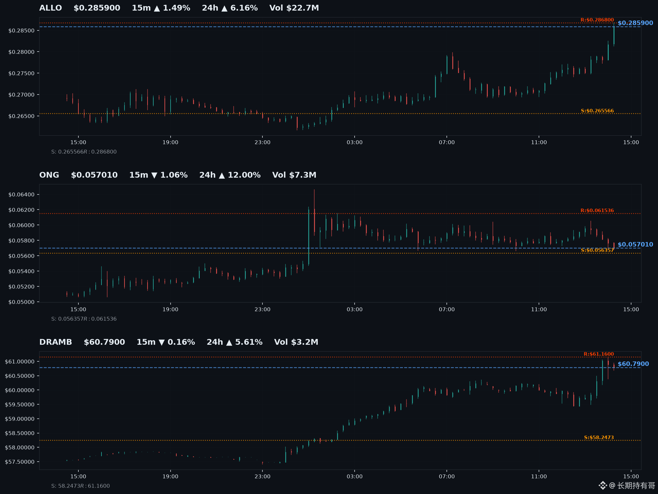Select the DRAMB header price $60.7900
The width and height of the screenshot is (658, 494).
[104, 342]
